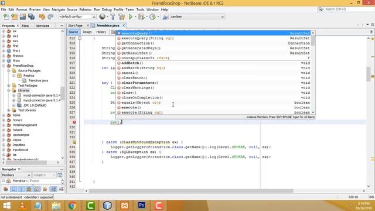375x211 pixels.
Task: Click the Redo arrow icon
Action: [50, 17]
